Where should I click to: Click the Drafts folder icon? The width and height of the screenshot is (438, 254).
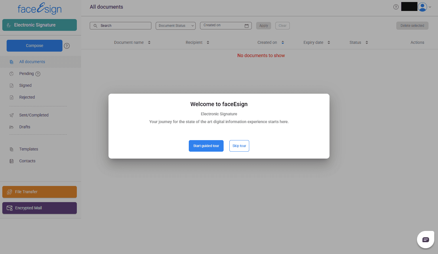(12, 127)
